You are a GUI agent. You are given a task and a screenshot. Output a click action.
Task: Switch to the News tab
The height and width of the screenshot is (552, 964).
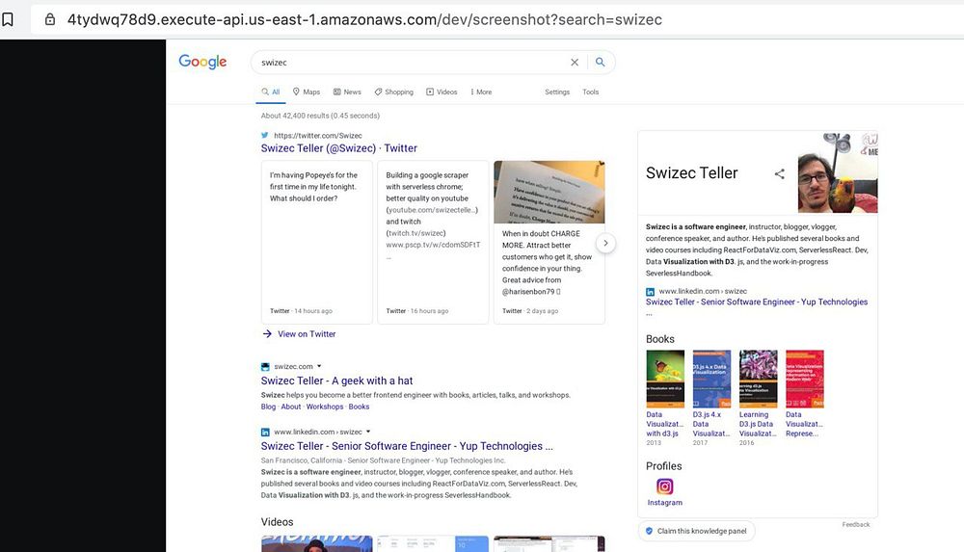[x=347, y=92]
